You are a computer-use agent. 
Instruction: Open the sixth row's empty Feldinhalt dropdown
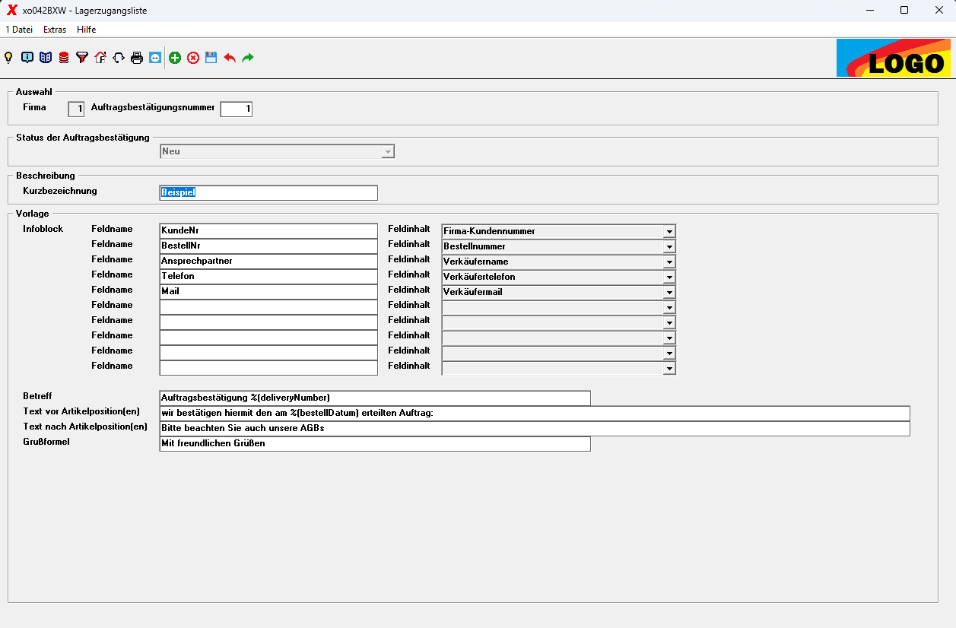(669, 307)
